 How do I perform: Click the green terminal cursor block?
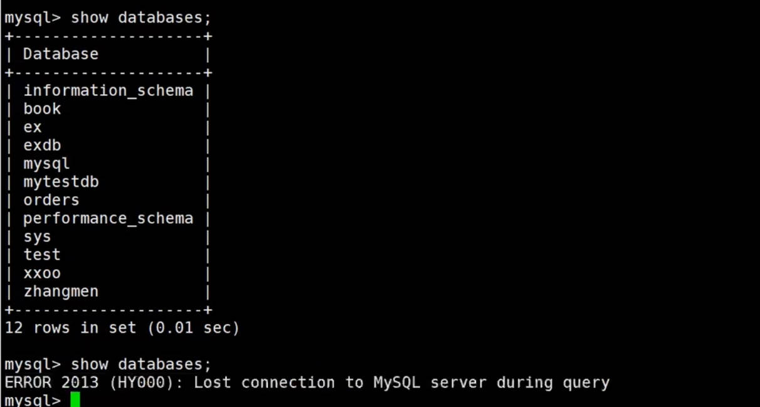click(75, 399)
